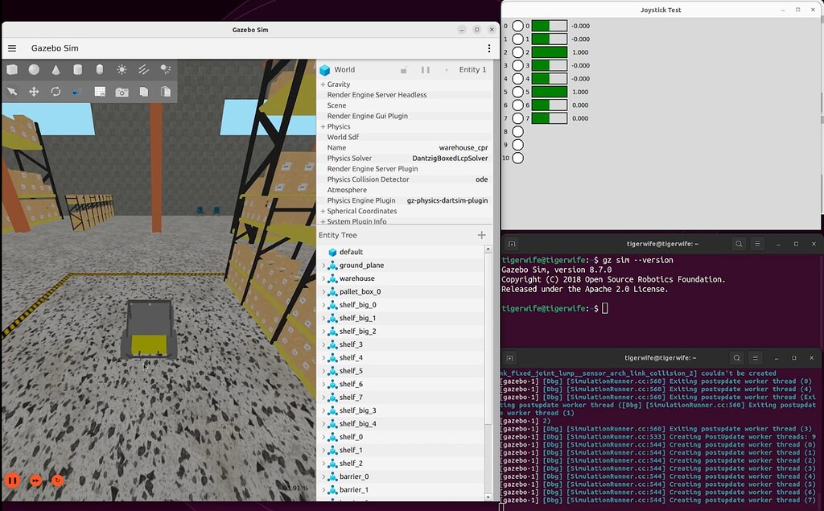
Task: Open the Gazebo Sim hamburger menu
Action: click(x=11, y=47)
